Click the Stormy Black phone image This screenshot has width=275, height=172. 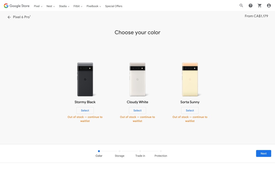tap(85, 79)
